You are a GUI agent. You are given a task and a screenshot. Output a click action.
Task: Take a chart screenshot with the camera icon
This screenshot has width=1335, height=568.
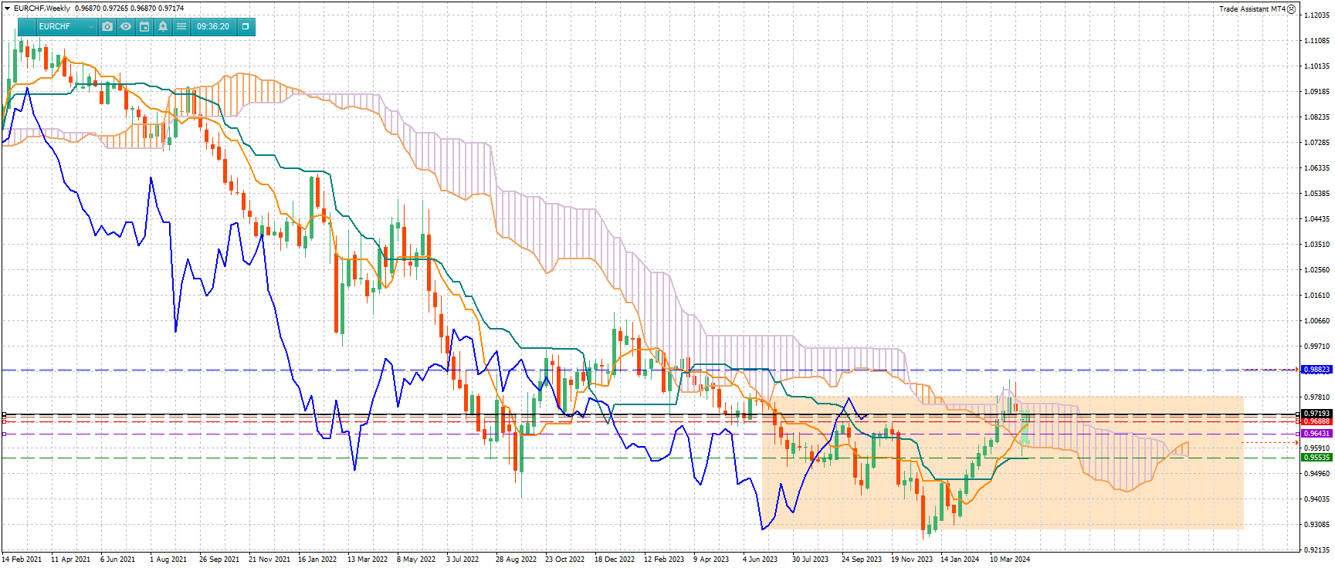coord(107,26)
